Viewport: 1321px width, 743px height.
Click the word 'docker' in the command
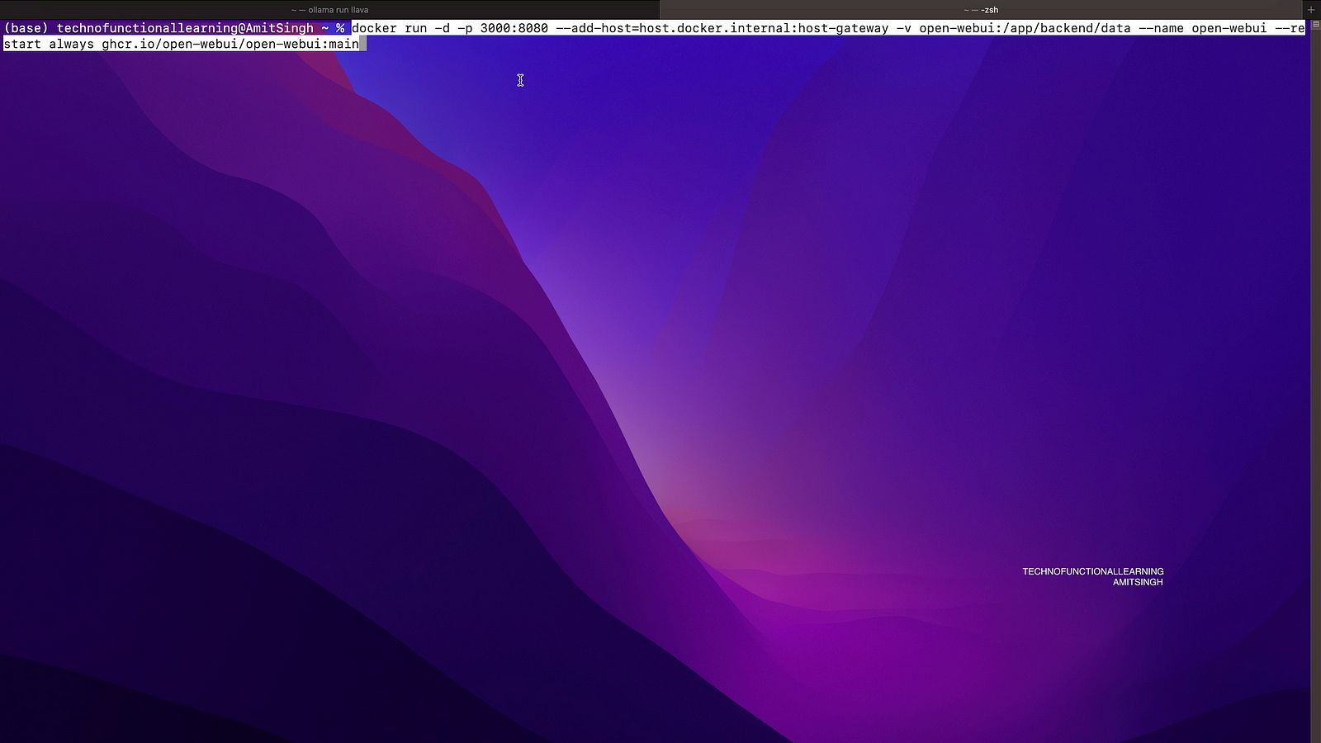(374, 28)
